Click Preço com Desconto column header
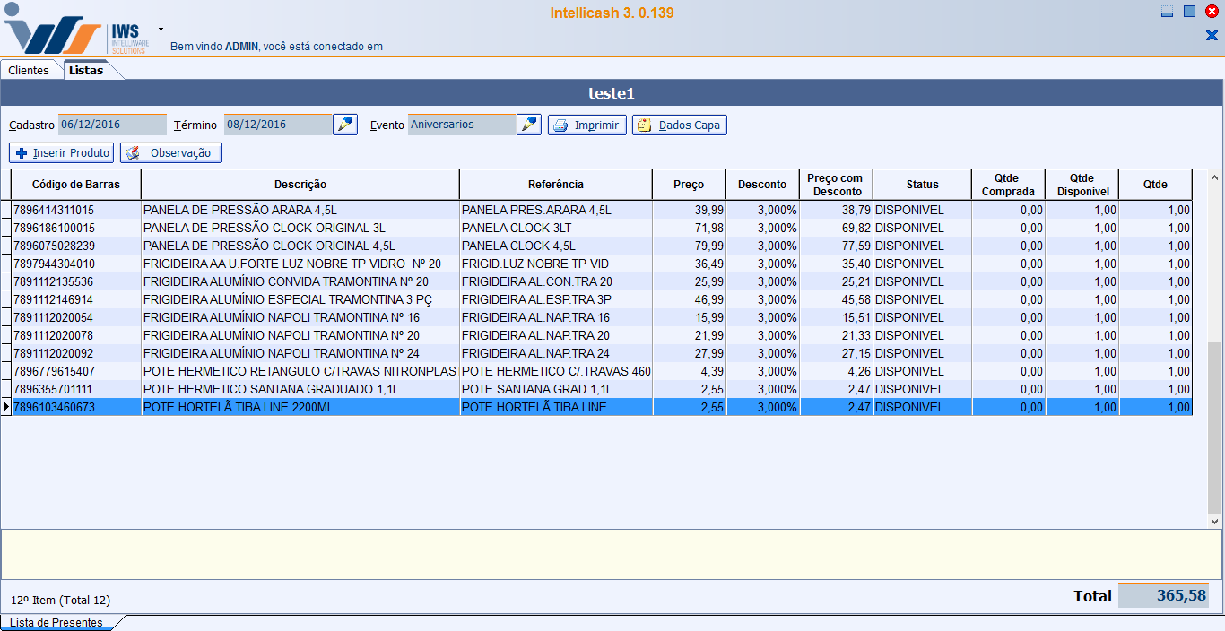This screenshot has height=631, width=1225. 835,185
